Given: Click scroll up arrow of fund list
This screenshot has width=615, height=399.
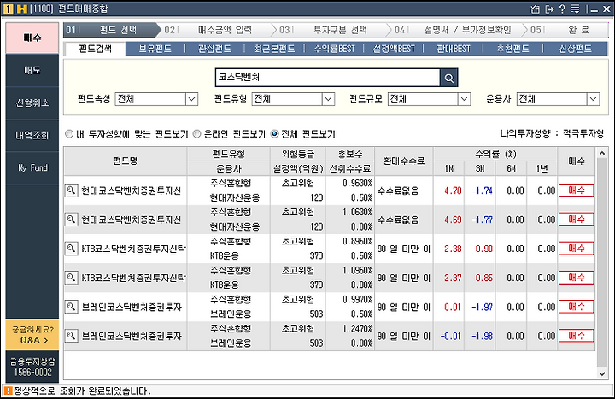Looking at the screenshot, I should pos(602,153).
